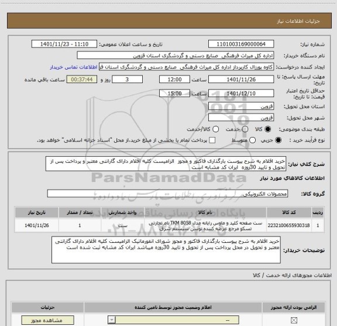Screen dimensions: 337x326
Task: Click the شرح کلی نیاز text box
Action: (x=166, y=164)
